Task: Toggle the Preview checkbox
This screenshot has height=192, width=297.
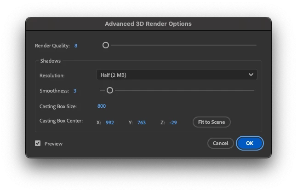Action: [38, 143]
